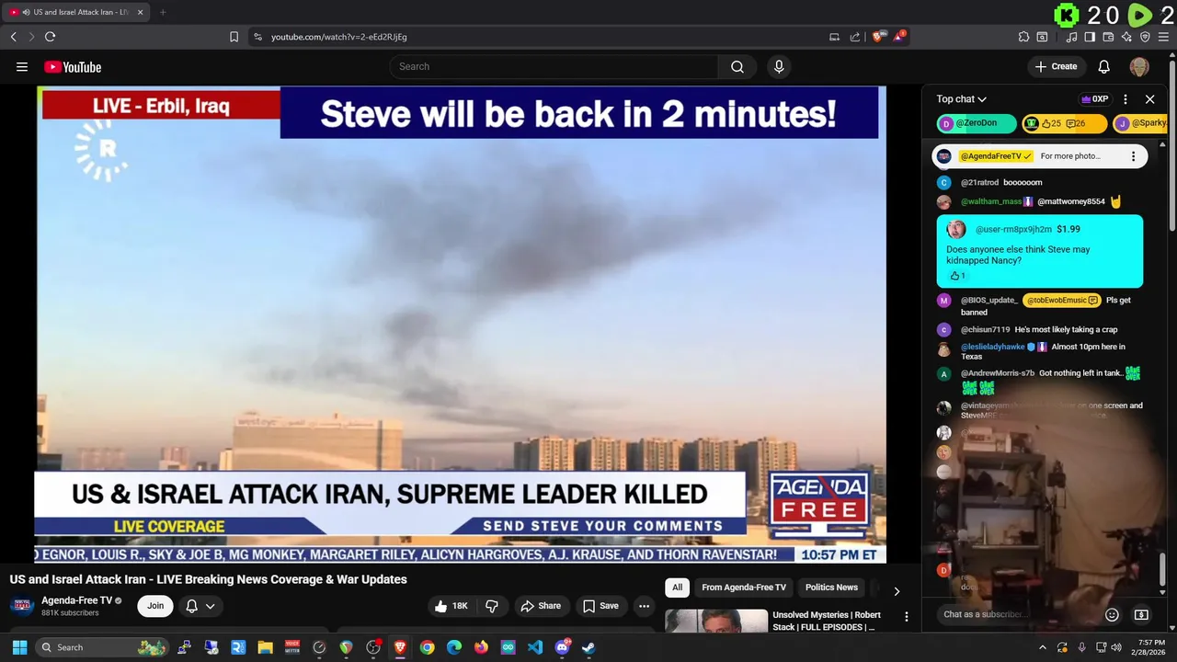Open the live chat three-dot options menu
This screenshot has height=662, width=1177.
(1126, 99)
